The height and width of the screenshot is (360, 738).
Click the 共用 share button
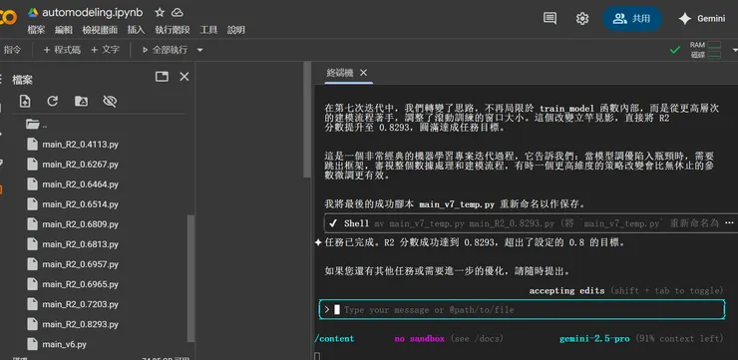point(632,18)
